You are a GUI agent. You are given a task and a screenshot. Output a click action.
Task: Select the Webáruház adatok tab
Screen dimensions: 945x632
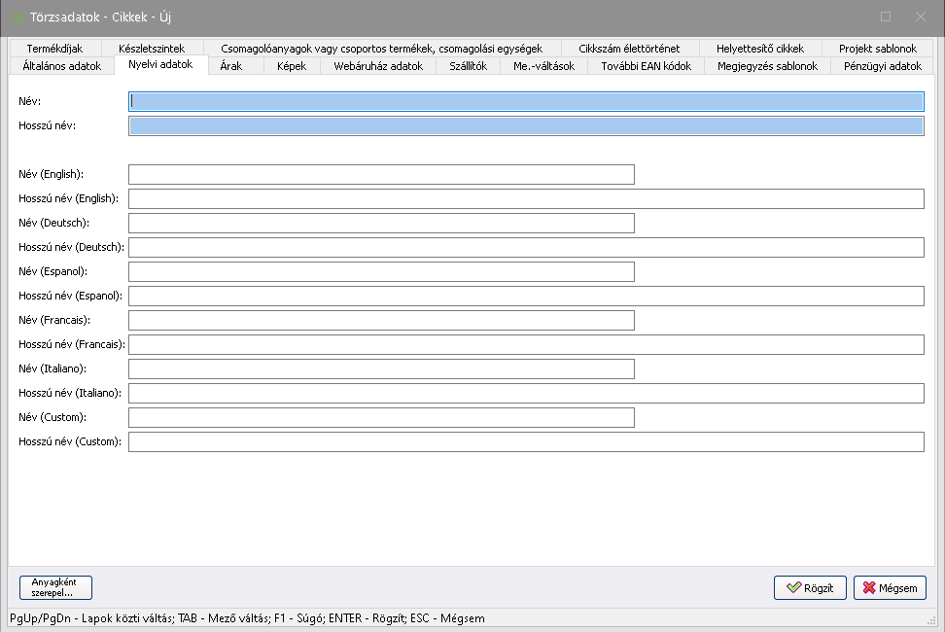tap(378, 66)
